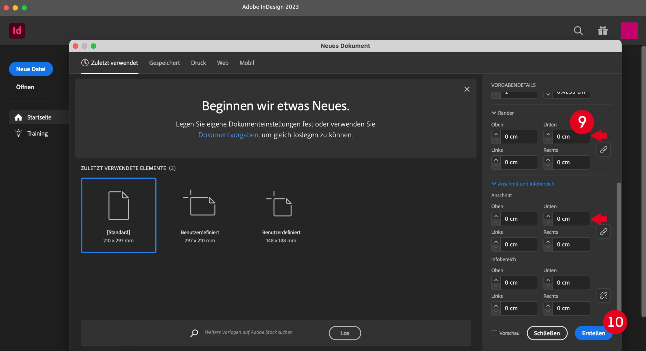Open the Gespeichert tab
This screenshot has height=351, width=646.
coord(164,63)
